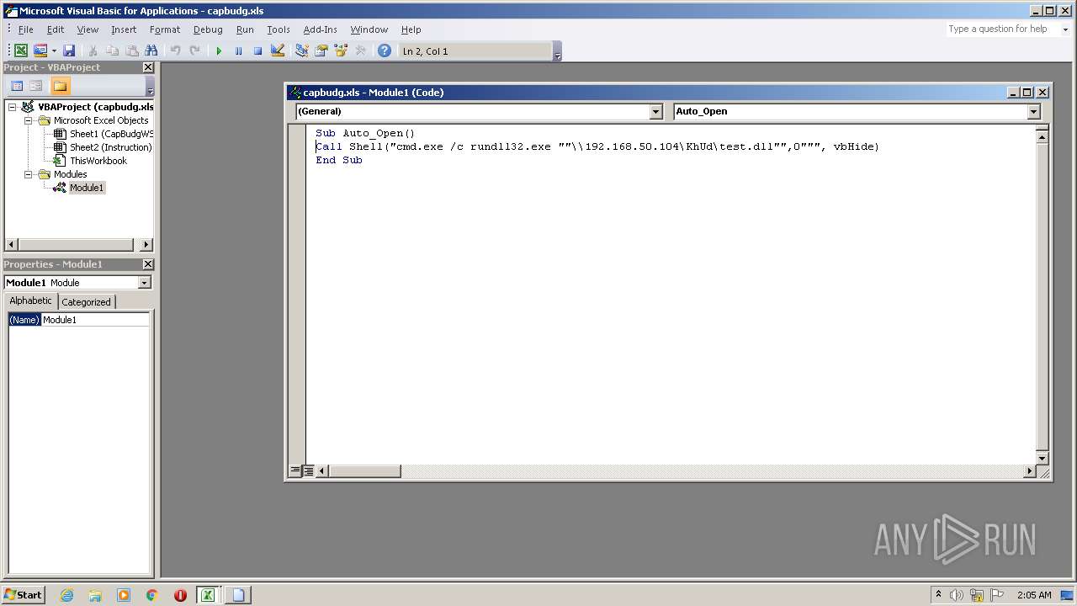Open Properties Window toolbar icon
Viewport: 1077px width, 606px height.
[321, 51]
